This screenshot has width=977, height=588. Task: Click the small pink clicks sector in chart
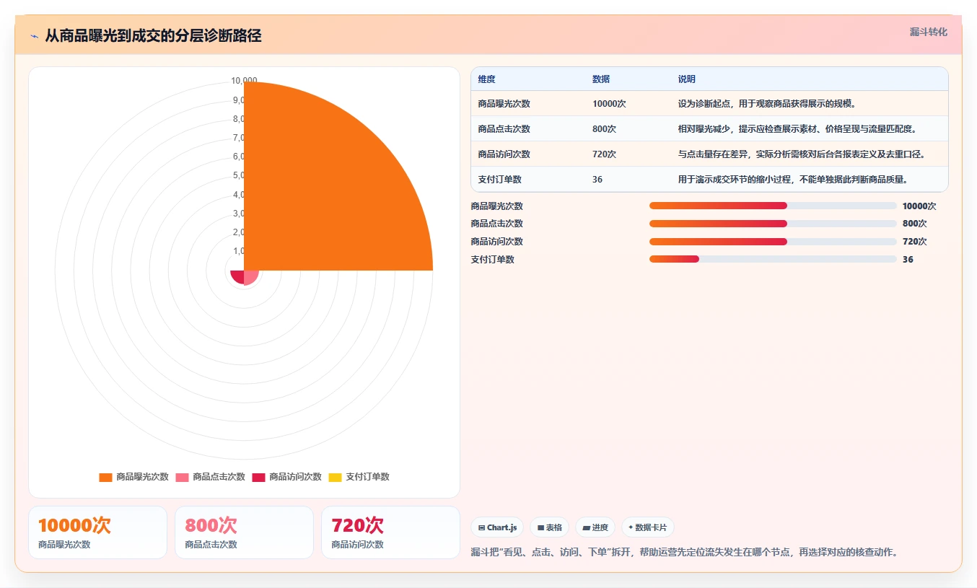tap(250, 277)
